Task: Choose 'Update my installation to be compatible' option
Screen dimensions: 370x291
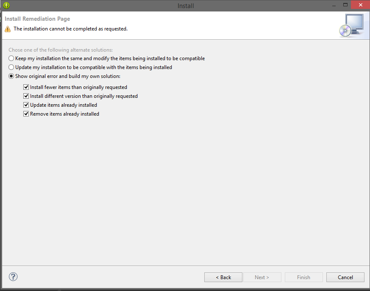Action: click(x=11, y=67)
